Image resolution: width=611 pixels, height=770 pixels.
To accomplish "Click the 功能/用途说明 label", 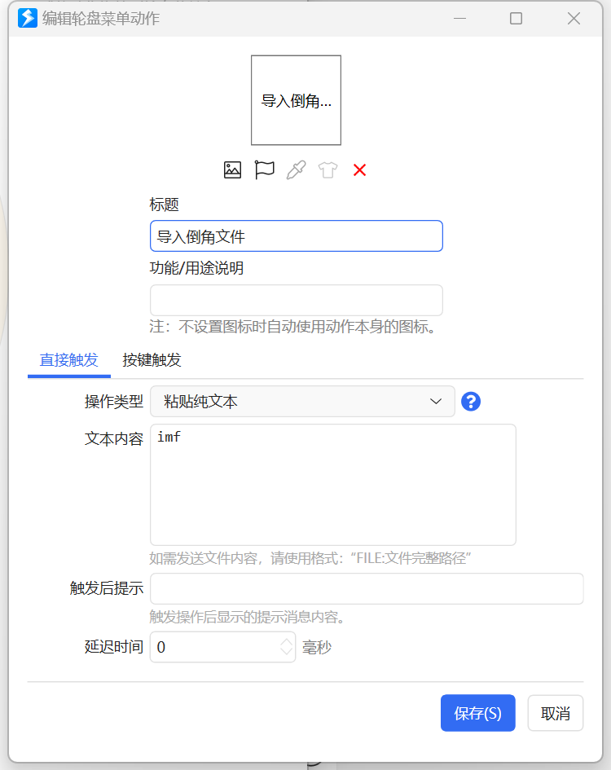I will pyautogui.click(x=196, y=268).
